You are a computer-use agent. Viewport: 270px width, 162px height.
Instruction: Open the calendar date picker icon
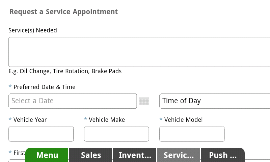coord(144,101)
